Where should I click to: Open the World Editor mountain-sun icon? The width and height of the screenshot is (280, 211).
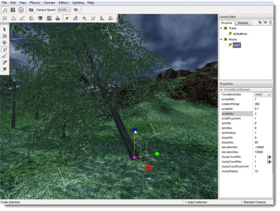click(5, 10)
